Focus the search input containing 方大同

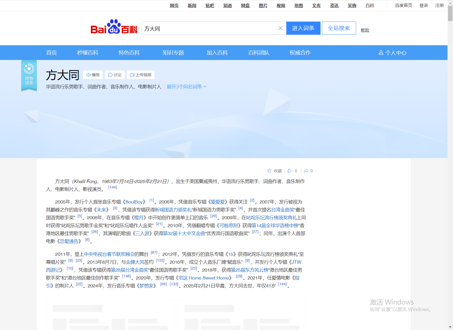pyautogui.click(x=209, y=28)
